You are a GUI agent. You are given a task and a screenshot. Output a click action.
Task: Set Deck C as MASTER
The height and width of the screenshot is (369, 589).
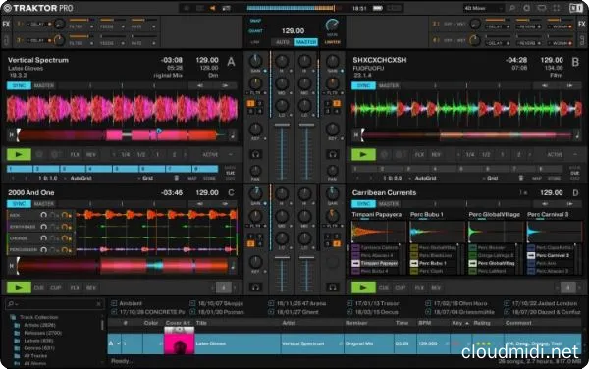44,204
